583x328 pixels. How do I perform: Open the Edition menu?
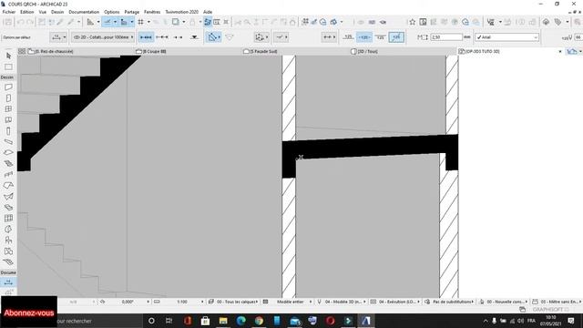(26, 12)
